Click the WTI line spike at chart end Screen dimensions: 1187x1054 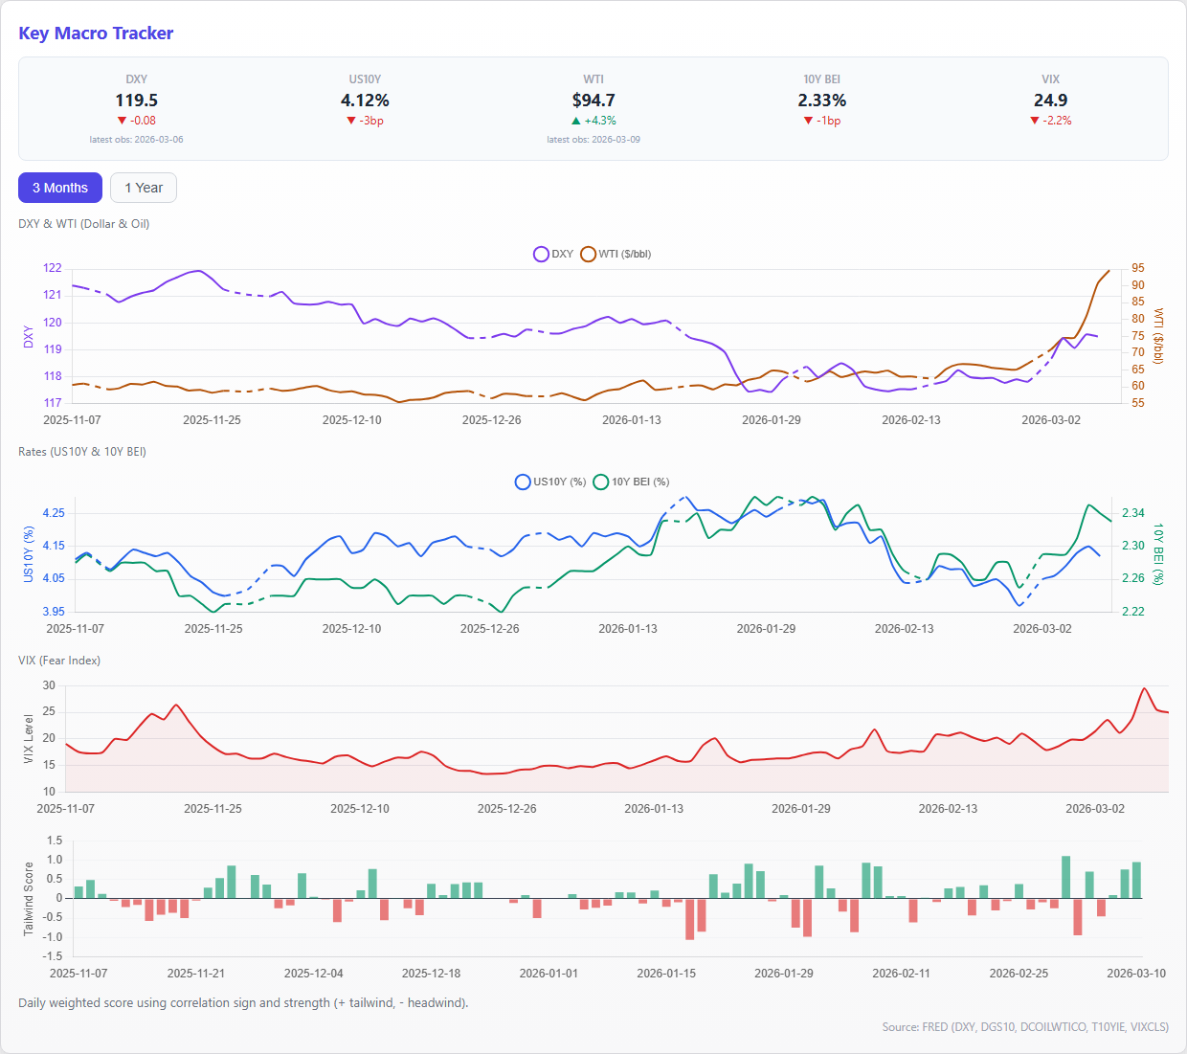pos(1109,271)
